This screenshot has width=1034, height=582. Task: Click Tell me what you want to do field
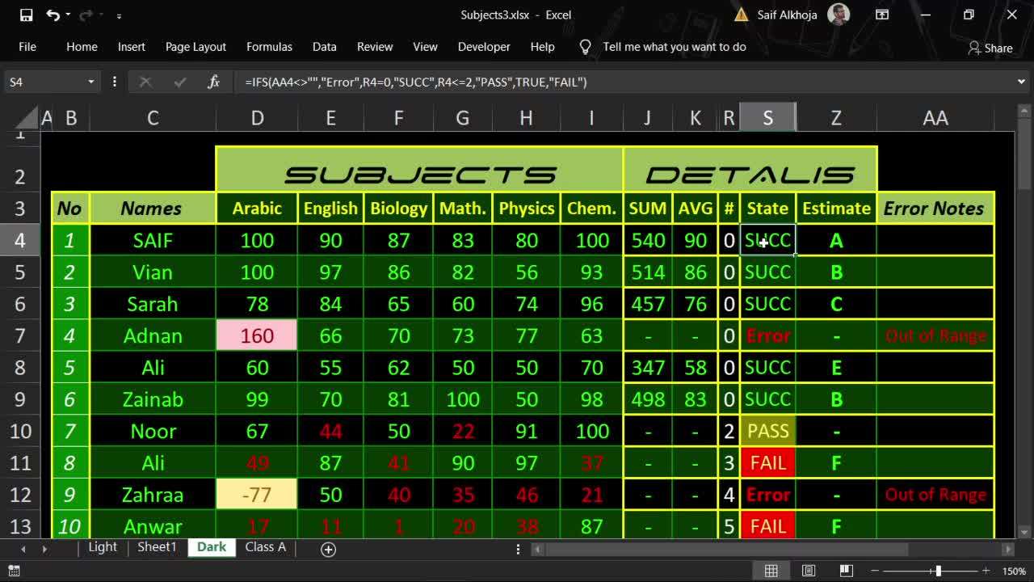pyautogui.click(x=675, y=47)
